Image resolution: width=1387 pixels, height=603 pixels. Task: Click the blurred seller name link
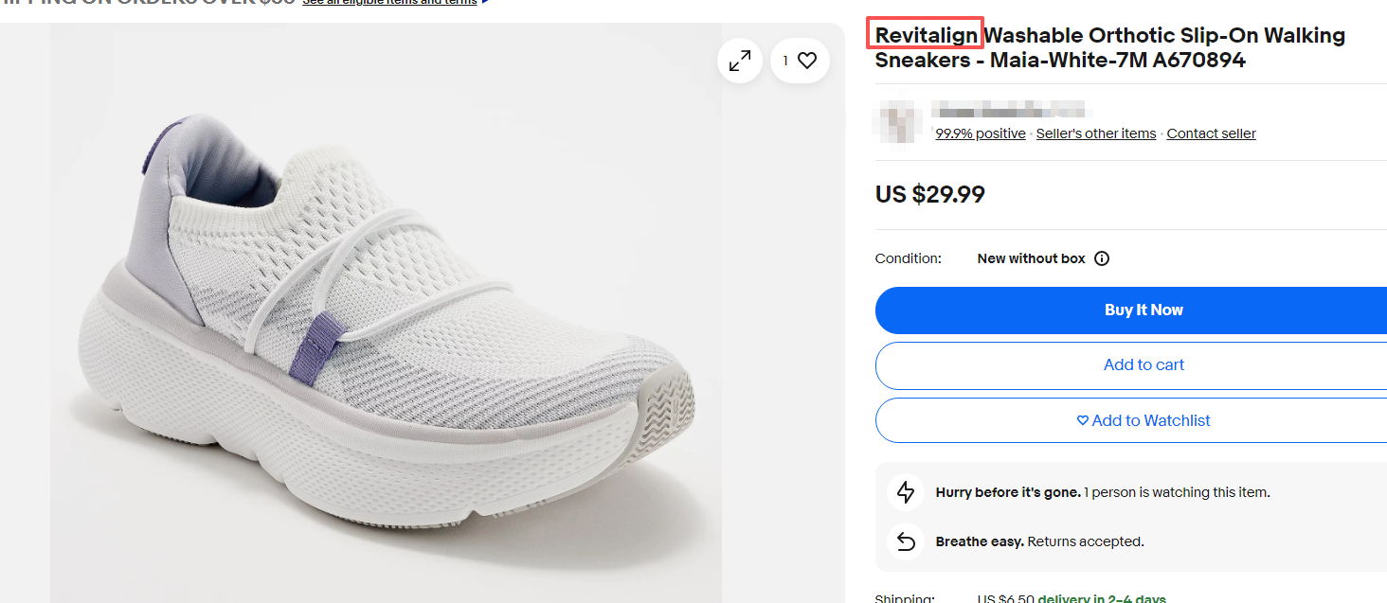click(1007, 109)
